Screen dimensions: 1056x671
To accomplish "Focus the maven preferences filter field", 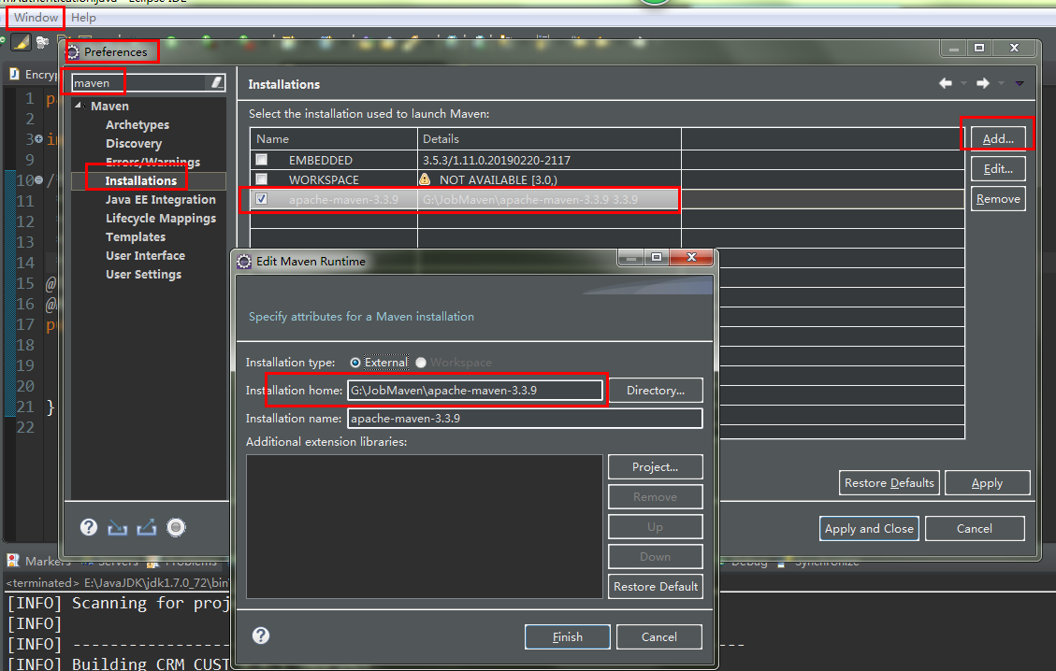I will (139, 83).
